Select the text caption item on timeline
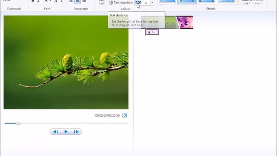 152,32
